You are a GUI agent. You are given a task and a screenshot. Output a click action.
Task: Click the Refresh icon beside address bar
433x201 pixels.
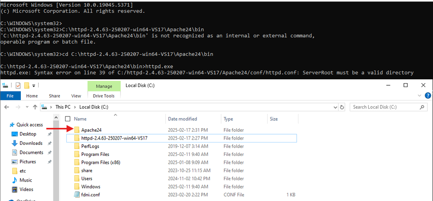click(x=342, y=107)
